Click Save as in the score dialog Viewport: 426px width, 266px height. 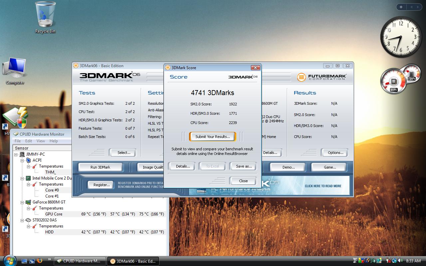pyautogui.click(x=244, y=166)
